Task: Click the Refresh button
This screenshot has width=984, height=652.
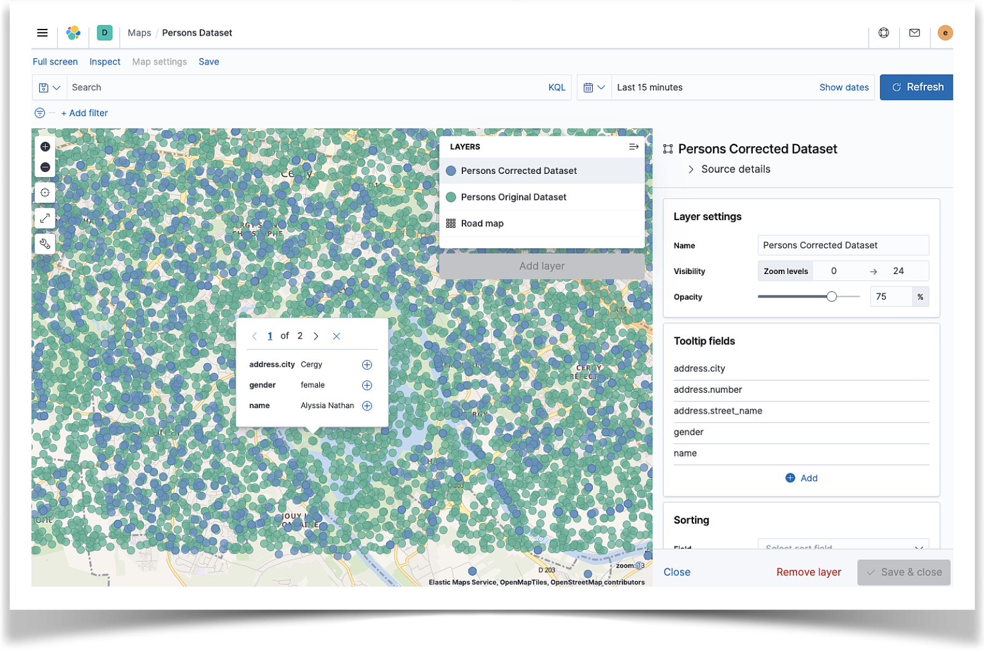Action: (x=916, y=87)
